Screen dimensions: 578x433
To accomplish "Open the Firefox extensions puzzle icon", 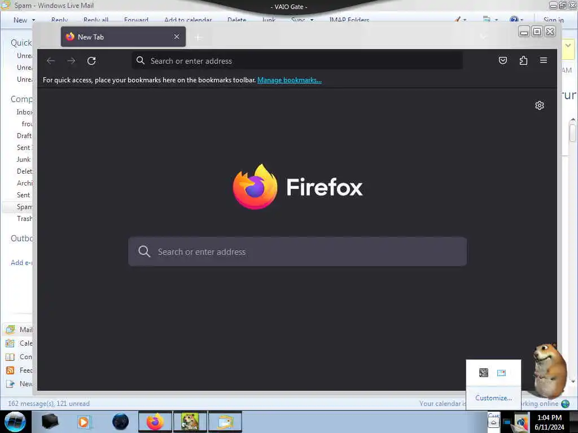I will point(523,60).
